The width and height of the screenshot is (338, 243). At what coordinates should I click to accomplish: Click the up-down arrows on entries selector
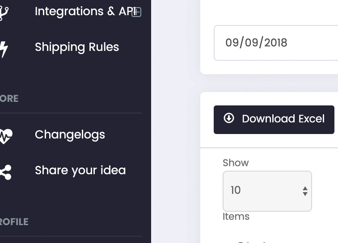(305, 191)
